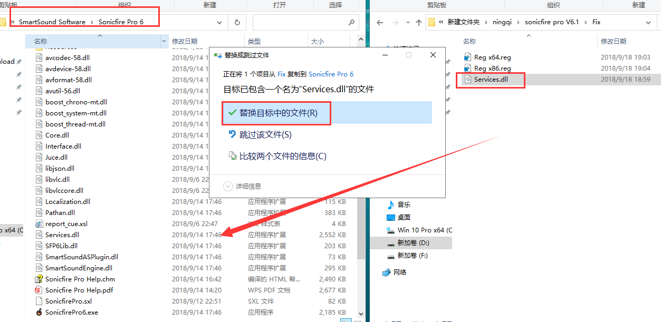Open the right window's address bar dropdown
The width and height of the screenshot is (661, 322).
click(x=648, y=23)
